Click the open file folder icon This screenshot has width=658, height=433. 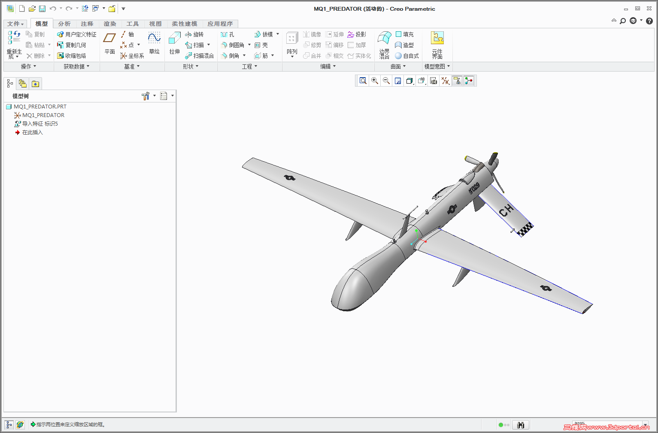coord(32,9)
